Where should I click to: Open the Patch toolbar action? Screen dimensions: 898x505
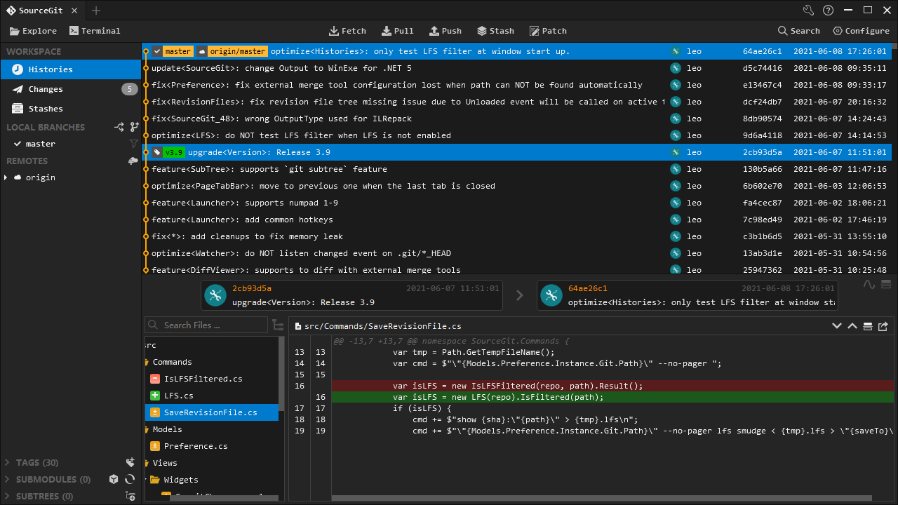pos(547,31)
